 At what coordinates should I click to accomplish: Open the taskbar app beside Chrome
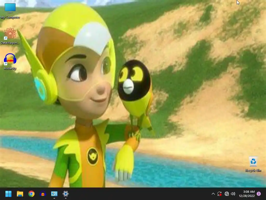[x=43, y=194]
